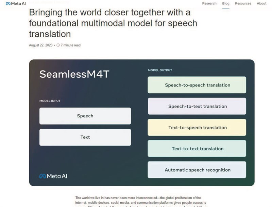Open the Resources navigation item
Viewport: 272px width, 207px height.
[243, 3]
